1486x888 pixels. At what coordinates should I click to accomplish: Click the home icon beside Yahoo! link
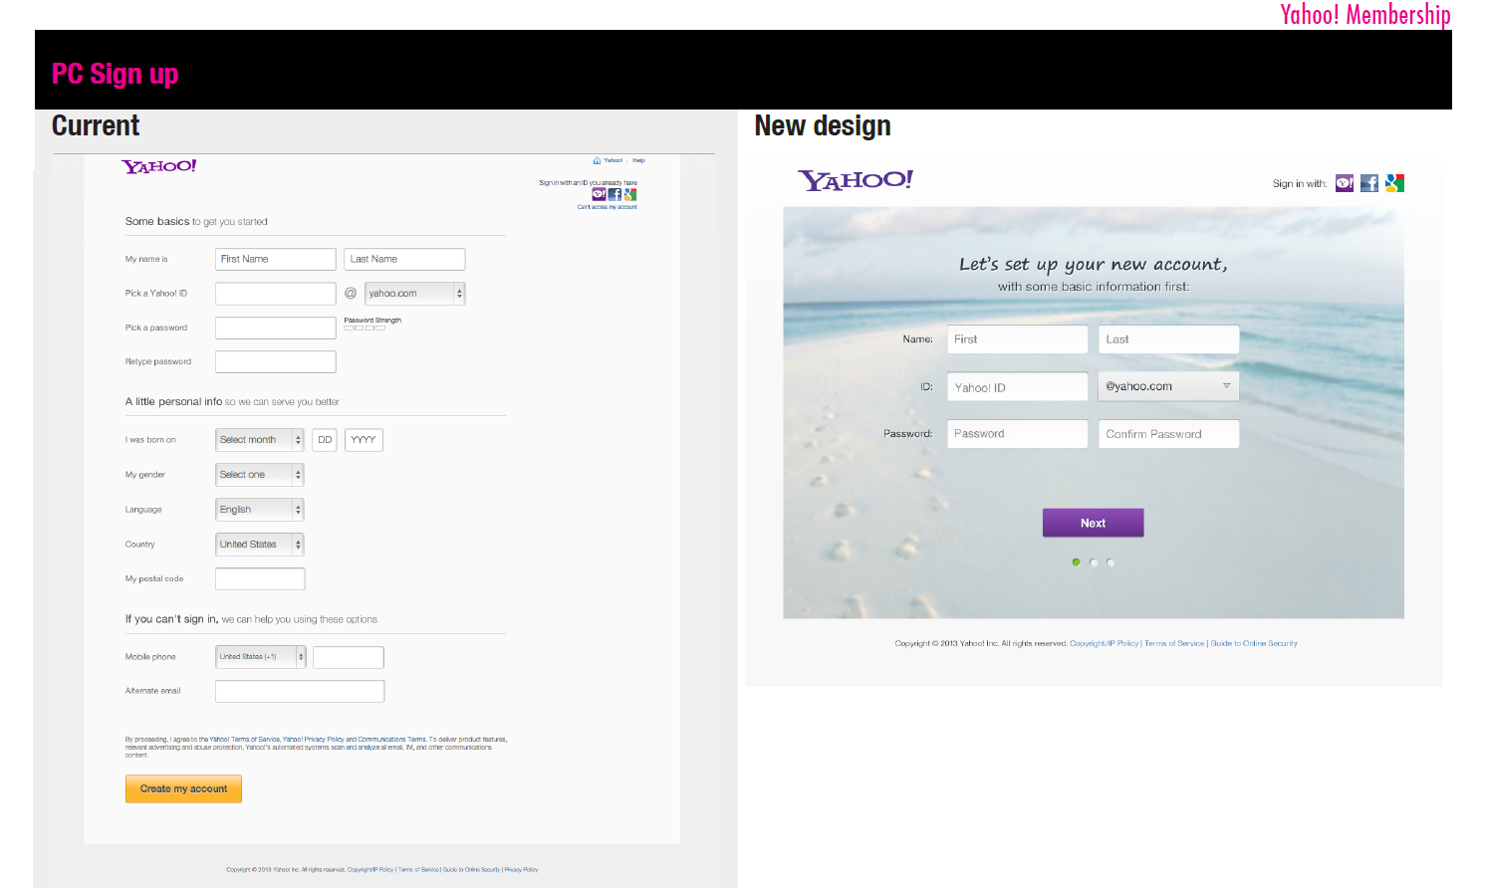pyautogui.click(x=597, y=160)
